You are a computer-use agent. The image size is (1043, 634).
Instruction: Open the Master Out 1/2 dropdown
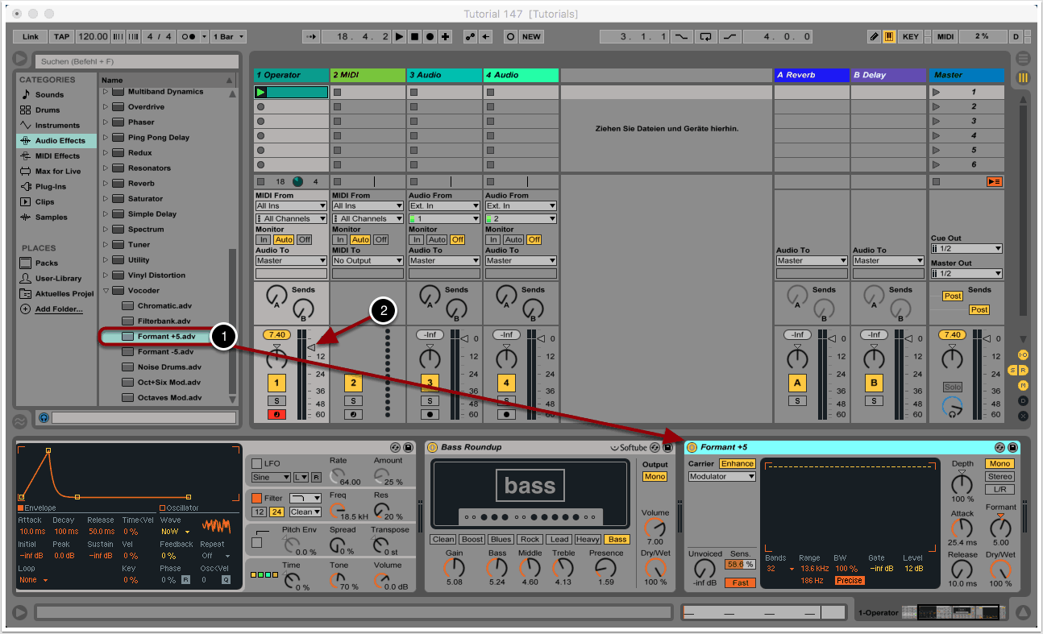(x=966, y=274)
